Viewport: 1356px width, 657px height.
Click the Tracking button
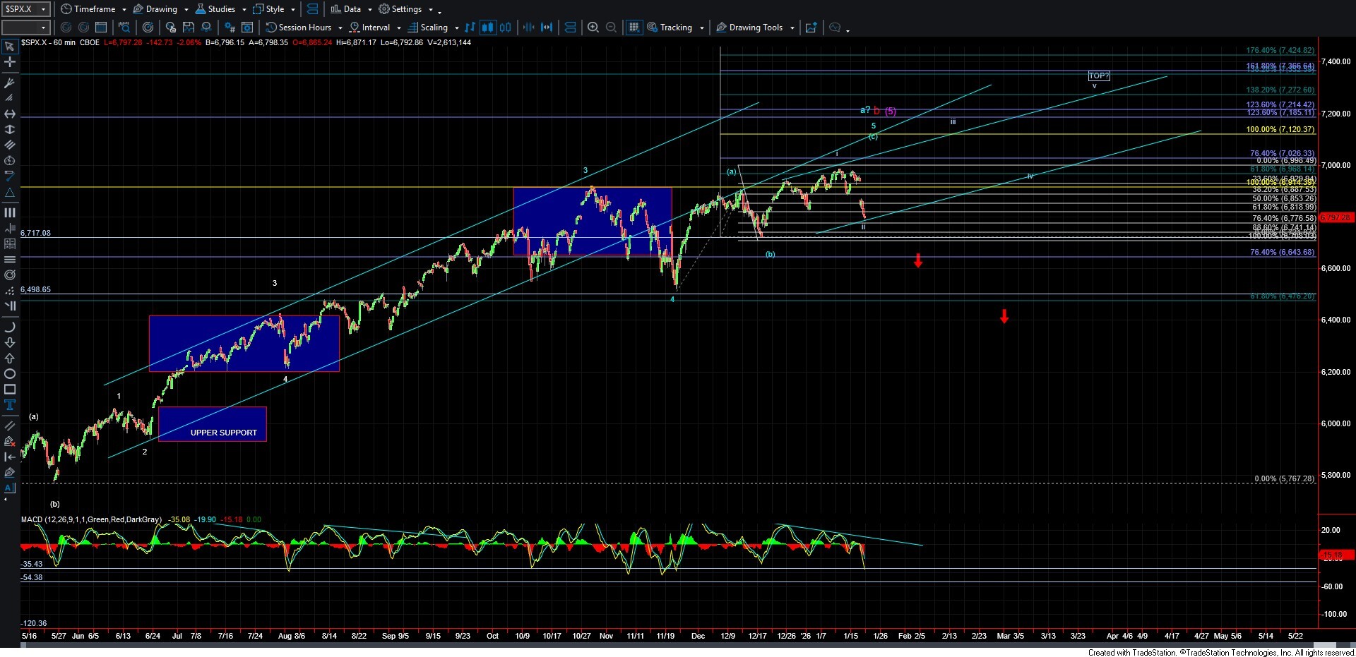click(676, 28)
